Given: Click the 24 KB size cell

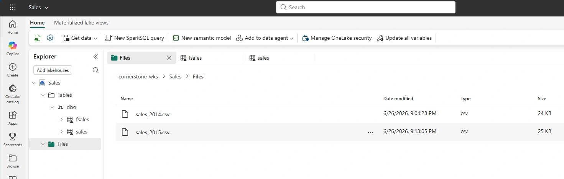Looking at the screenshot, I should 544,113.
